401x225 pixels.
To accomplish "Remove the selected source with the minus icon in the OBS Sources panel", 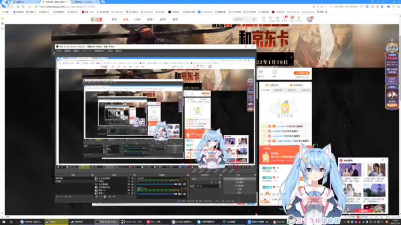I will click(x=101, y=196).
